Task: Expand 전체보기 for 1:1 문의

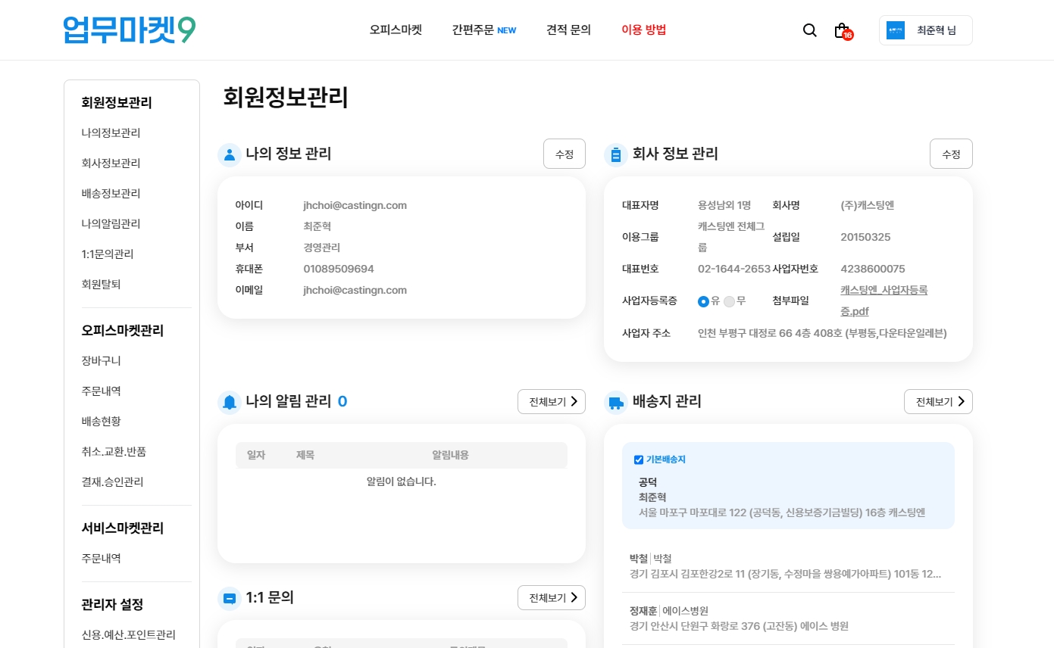Action: [x=551, y=598]
